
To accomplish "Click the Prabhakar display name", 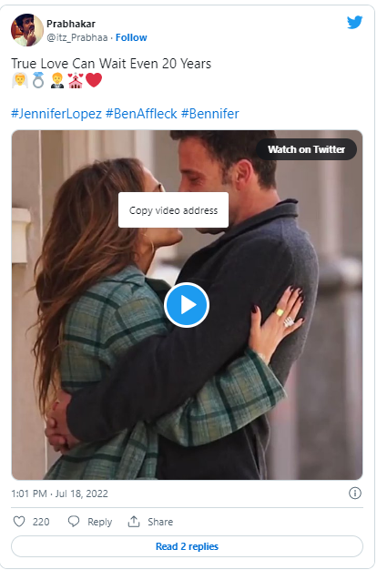I will pos(71,24).
